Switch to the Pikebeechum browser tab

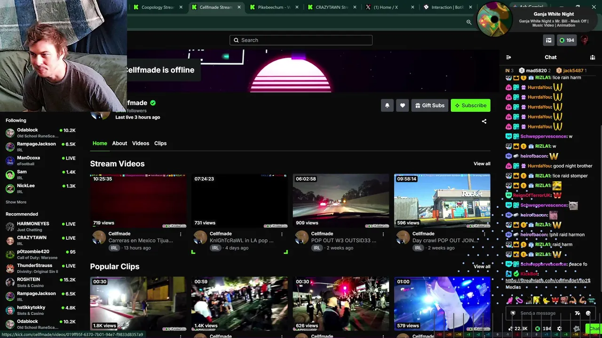(274, 8)
